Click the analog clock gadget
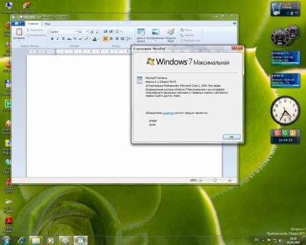 tap(285, 110)
